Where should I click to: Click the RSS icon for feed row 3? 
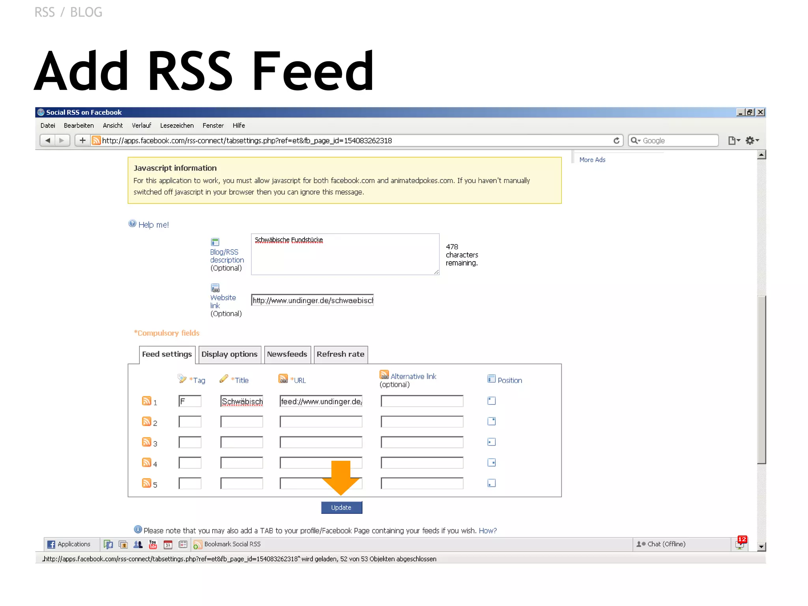[x=146, y=442]
